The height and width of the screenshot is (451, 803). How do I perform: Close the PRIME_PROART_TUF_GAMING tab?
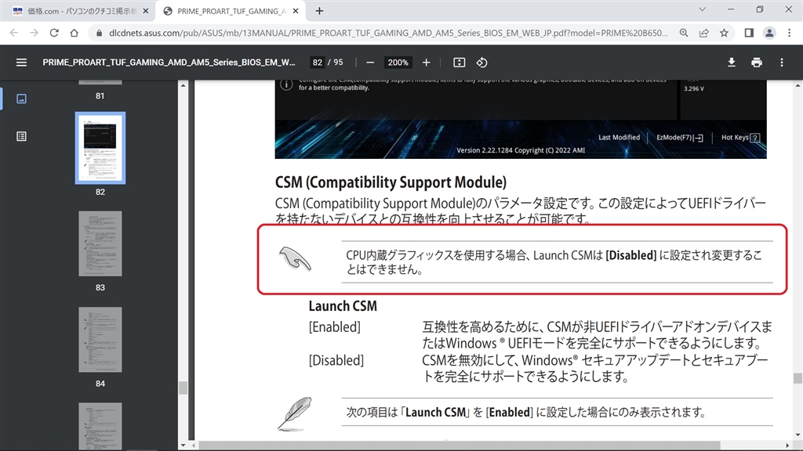296,11
